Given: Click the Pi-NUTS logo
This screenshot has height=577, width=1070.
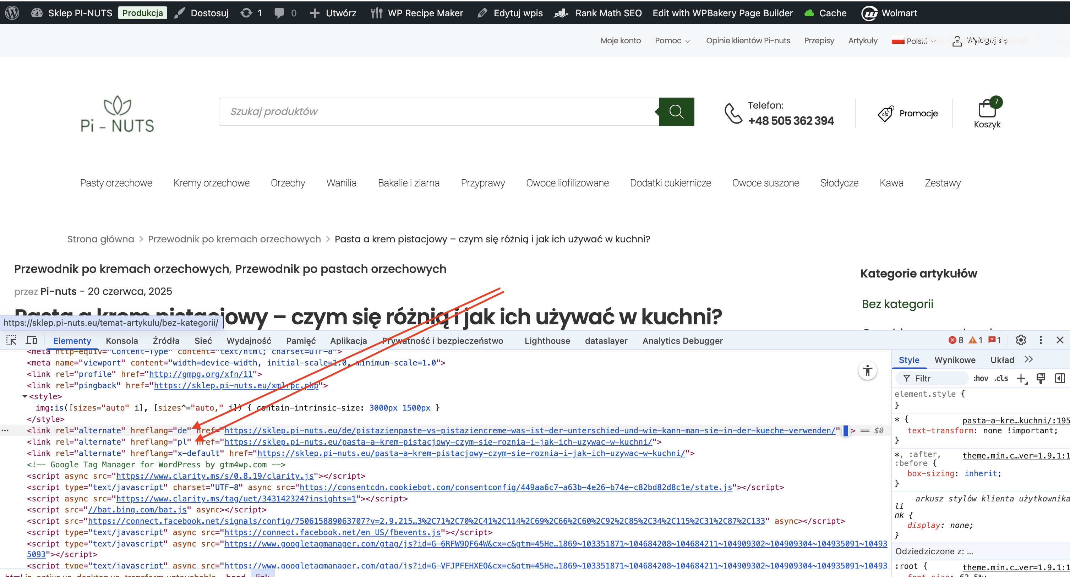Looking at the screenshot, I should coord(117,114).
